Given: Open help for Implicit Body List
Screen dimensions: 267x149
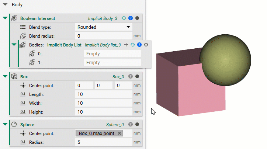Looking at the screenshot, I should tap(139, 45).
